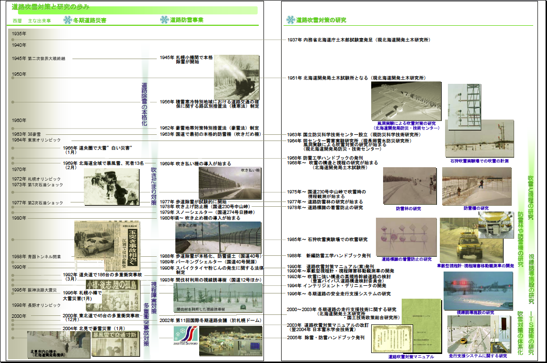Open the 暴風雪で交通寸断 newspaper image
The width and height of the screenshot is (547, 363).
(x=116, y=344)
